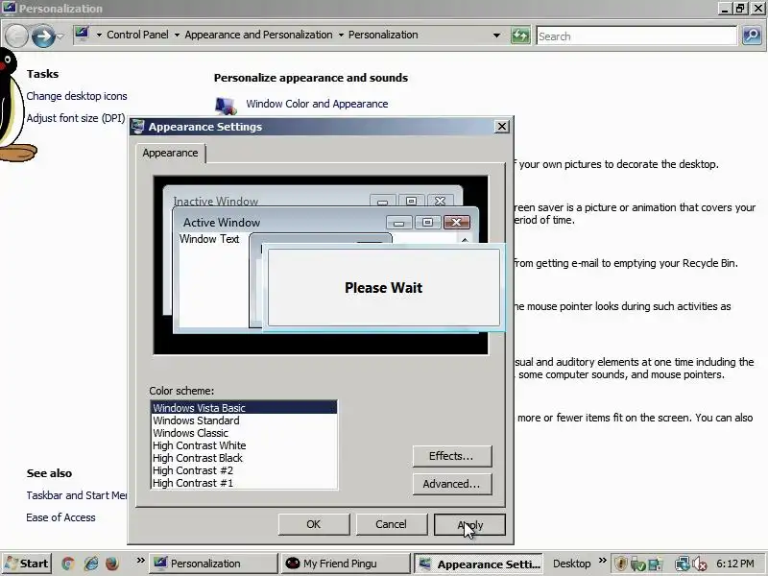Click Change desktop icons task link

tap(77, 96)
